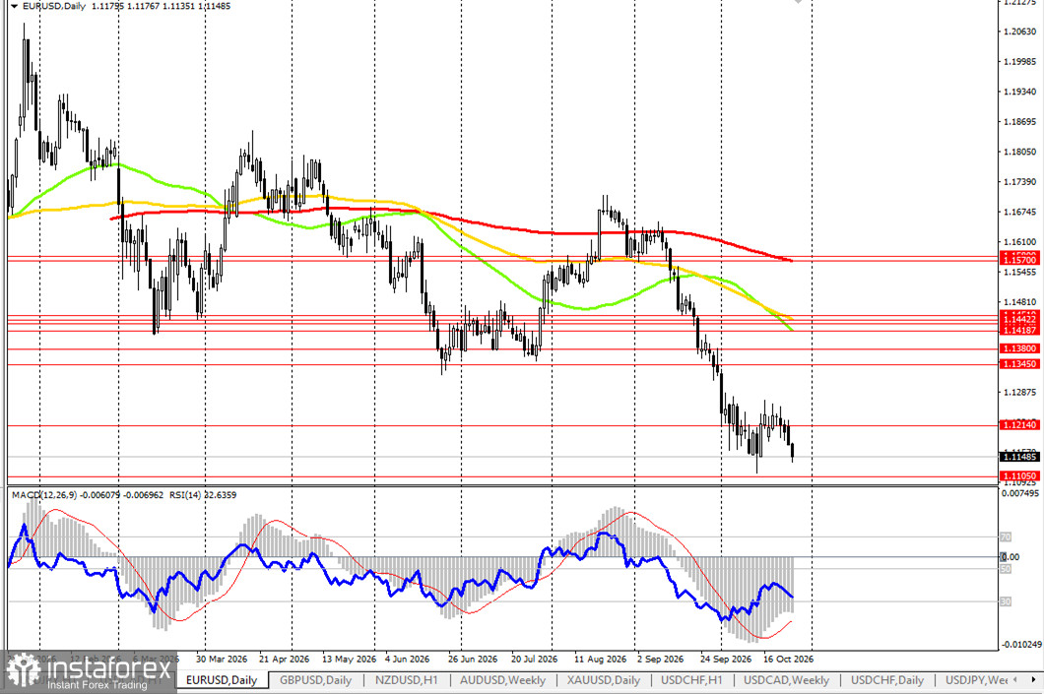Select the 1.14187 price level label
This screenshot has height=694, width=1044.
pos(1019,330)
